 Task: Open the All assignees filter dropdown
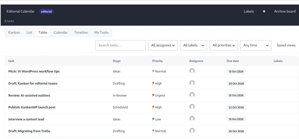(x=163, y=45)
